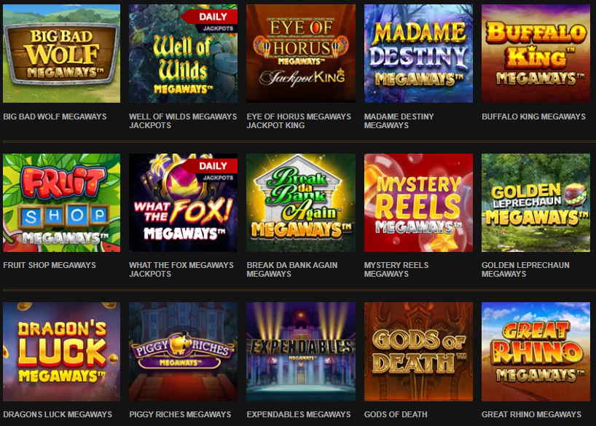The width and height of the screenshot is (596, 426).
Task: Select the Break da Bank Again tile
Action: (x=301, y=203)
